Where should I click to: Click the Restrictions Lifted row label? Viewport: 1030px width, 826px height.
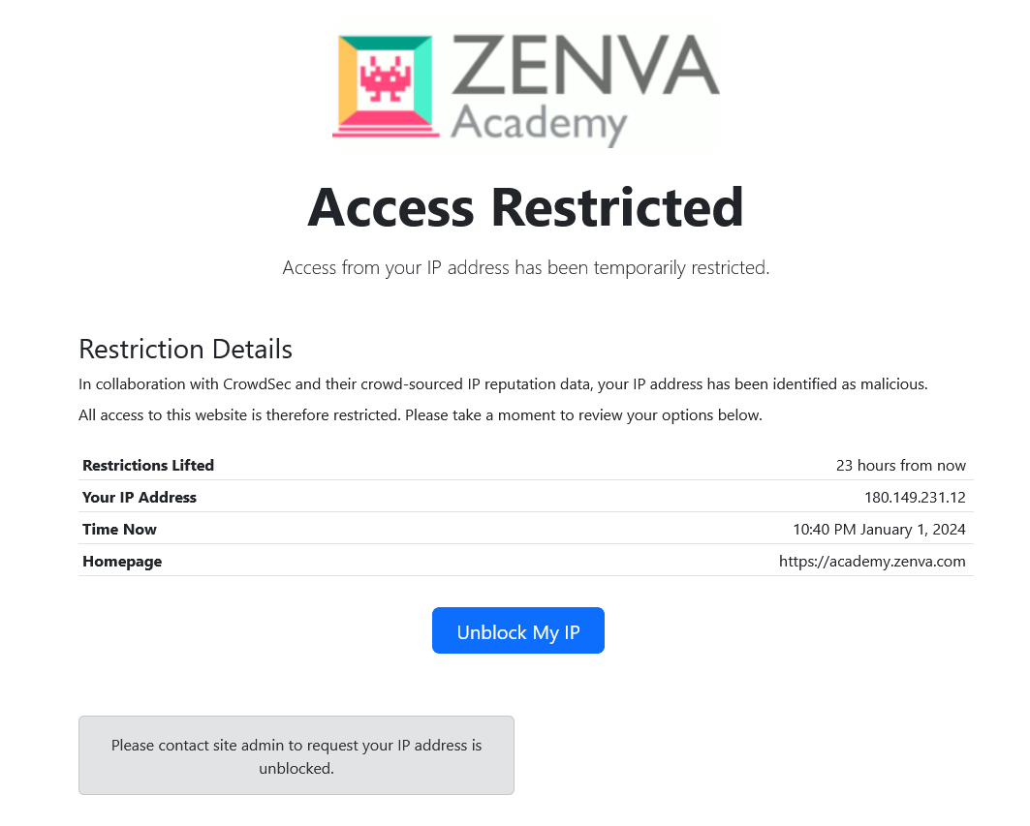[148, 466]
